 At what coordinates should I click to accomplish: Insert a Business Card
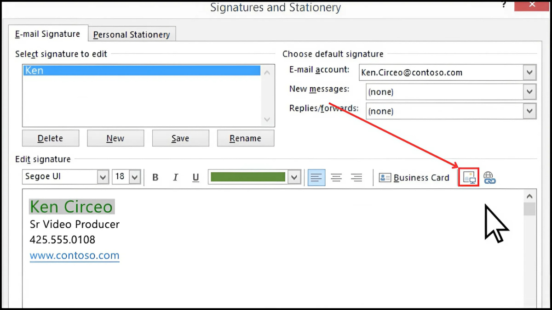point(414,178)
